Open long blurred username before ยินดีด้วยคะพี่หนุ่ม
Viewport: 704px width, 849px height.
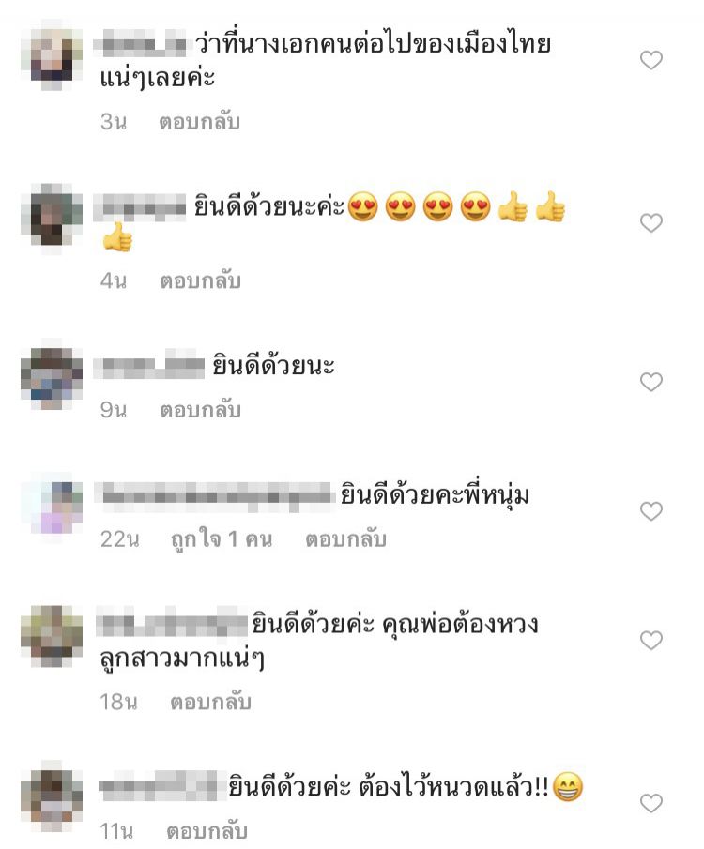pos(214,495)
